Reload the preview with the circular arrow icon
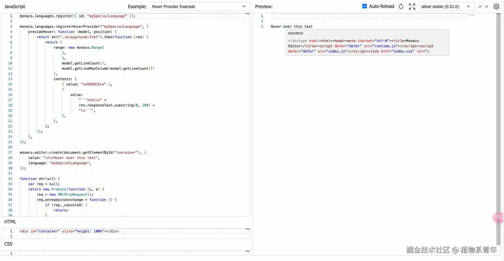The width and height of the screenshot is (504, 261). pyautogui.click(x=401, y=6)
